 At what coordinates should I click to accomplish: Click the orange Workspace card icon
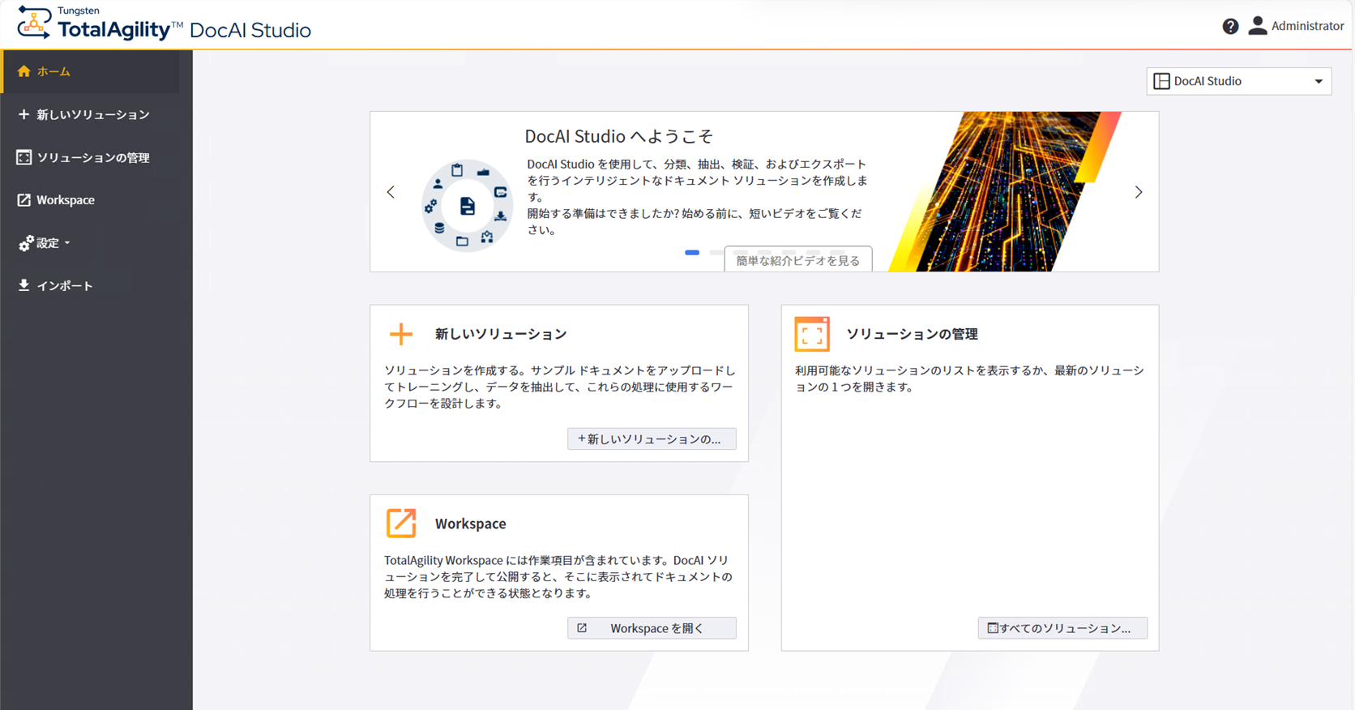(x=401, y=524)
